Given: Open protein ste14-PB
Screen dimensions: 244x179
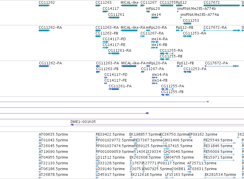Looking at the screenshot, I should [155, 83].
